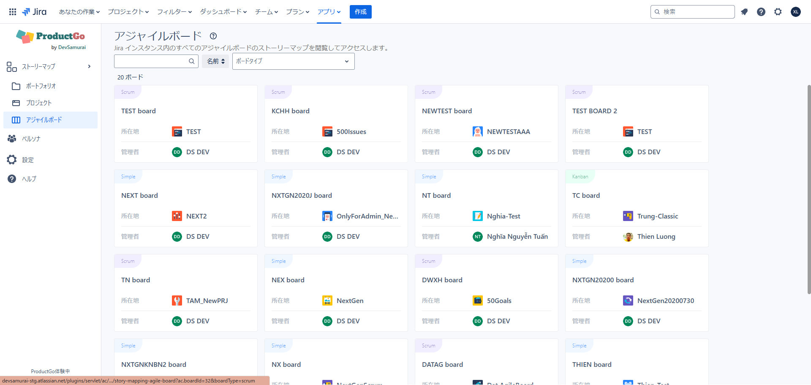Open the TEST board card
This screenshot has width=811, height=385.
tap(139, 111)
